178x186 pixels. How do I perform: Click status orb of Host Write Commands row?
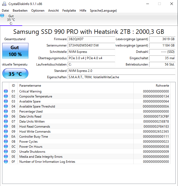[6, 131]
